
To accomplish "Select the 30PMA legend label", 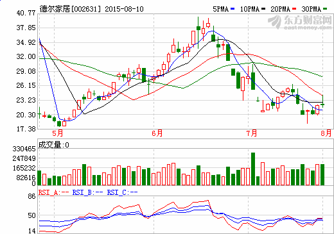I will pos(311,9).
